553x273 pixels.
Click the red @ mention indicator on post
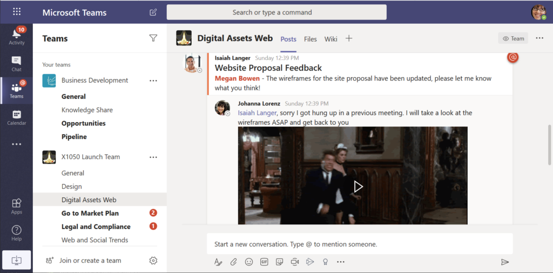point(512,57)
